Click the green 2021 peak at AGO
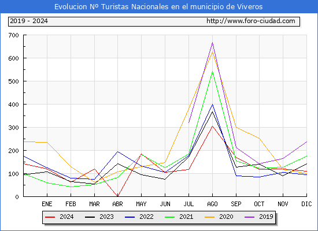 click(212, 72)
